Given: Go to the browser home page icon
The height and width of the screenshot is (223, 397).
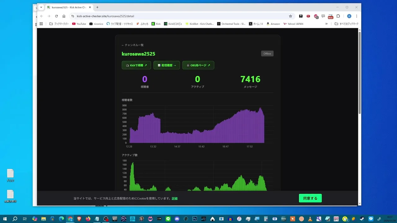Looking at the screenshot, I should pos(64,16).
